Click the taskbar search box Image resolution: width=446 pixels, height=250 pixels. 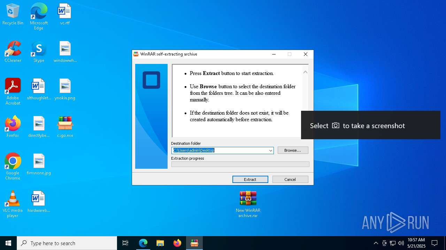click(x=67, y=243)
